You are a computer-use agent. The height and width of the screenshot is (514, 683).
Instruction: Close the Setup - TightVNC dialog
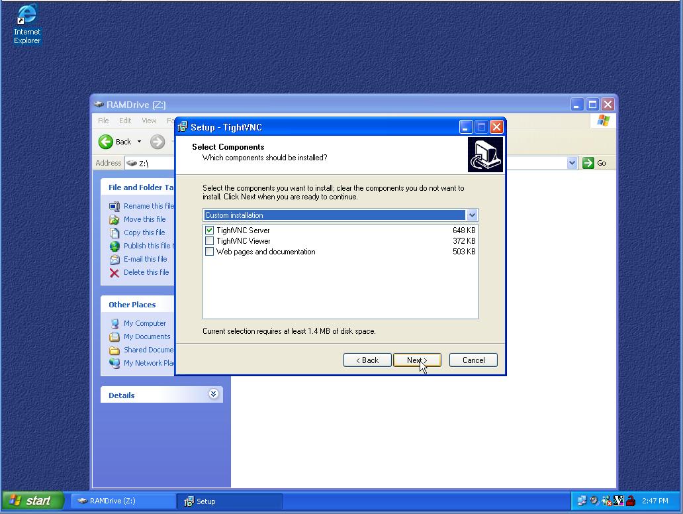pos(496,127)
